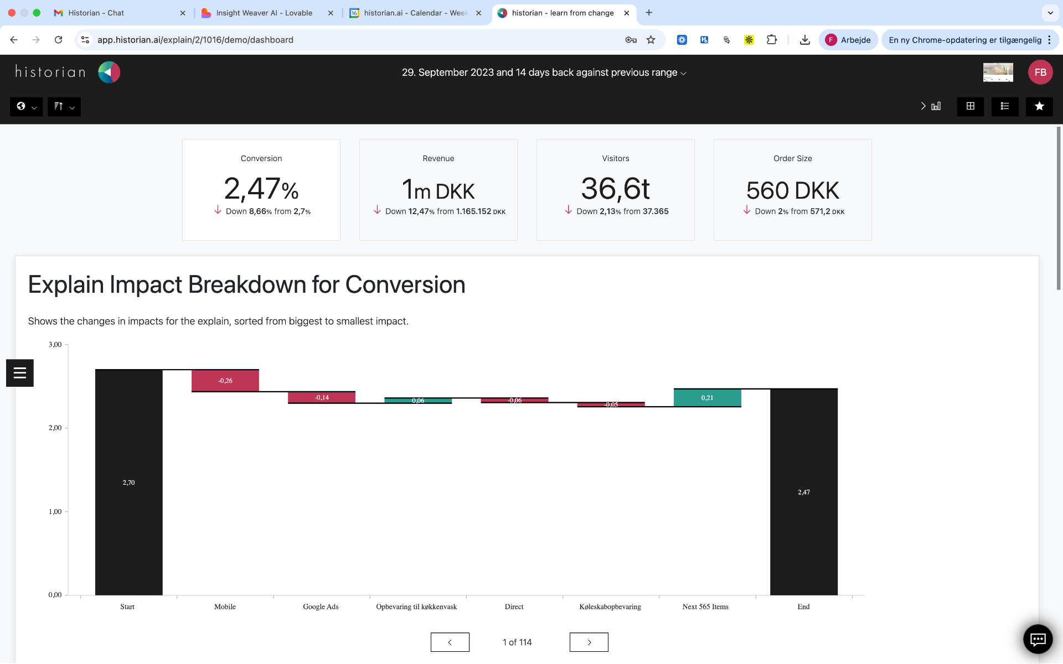Close the Insight Weaver AI tab
The width and height of the screenshot is (1063, 664).
tap(331, 13)
